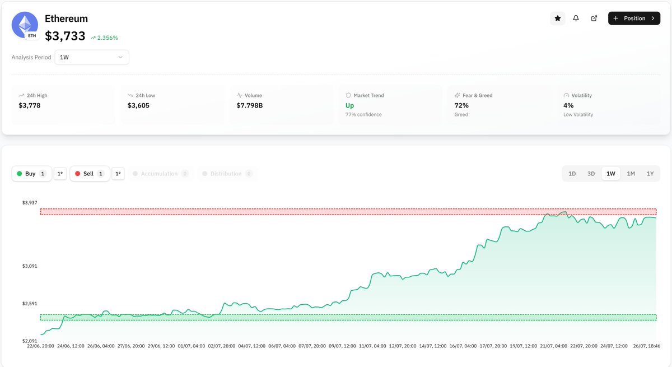Screen dimensions: 672x367
Task: Toggle Sell signals on chart
Action: coord(90,174)
